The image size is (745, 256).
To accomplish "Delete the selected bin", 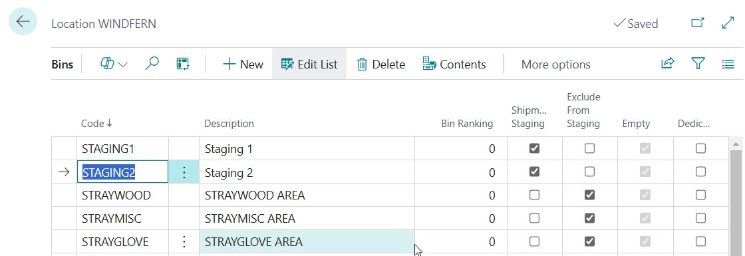I will click(381, 64).
